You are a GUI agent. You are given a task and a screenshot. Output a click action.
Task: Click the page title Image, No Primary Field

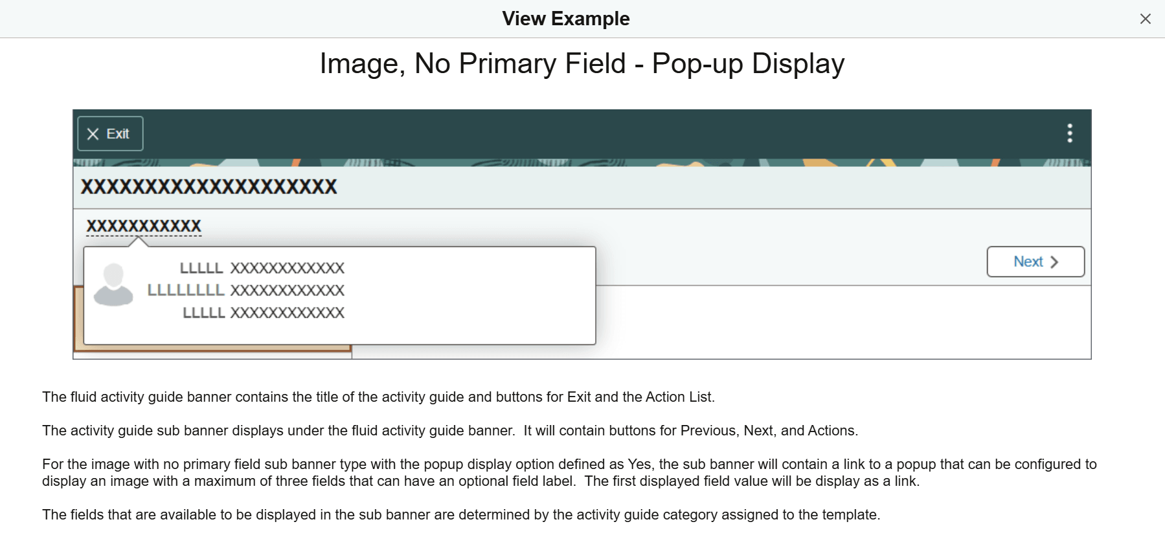[582, 63]
